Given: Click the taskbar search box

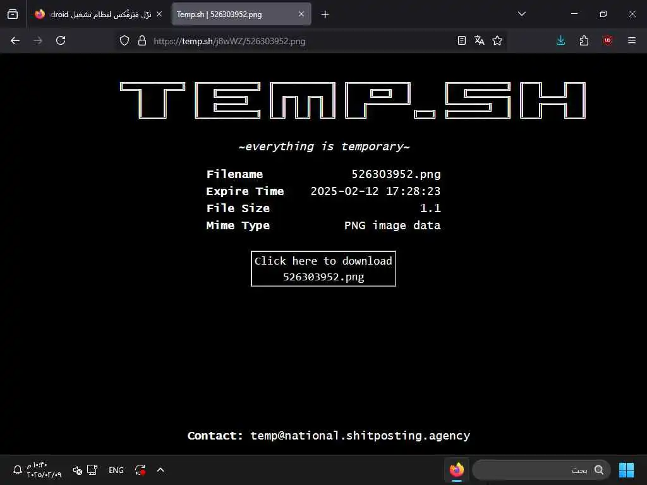Looking at the screenshot, I should [x=541, y=470].
